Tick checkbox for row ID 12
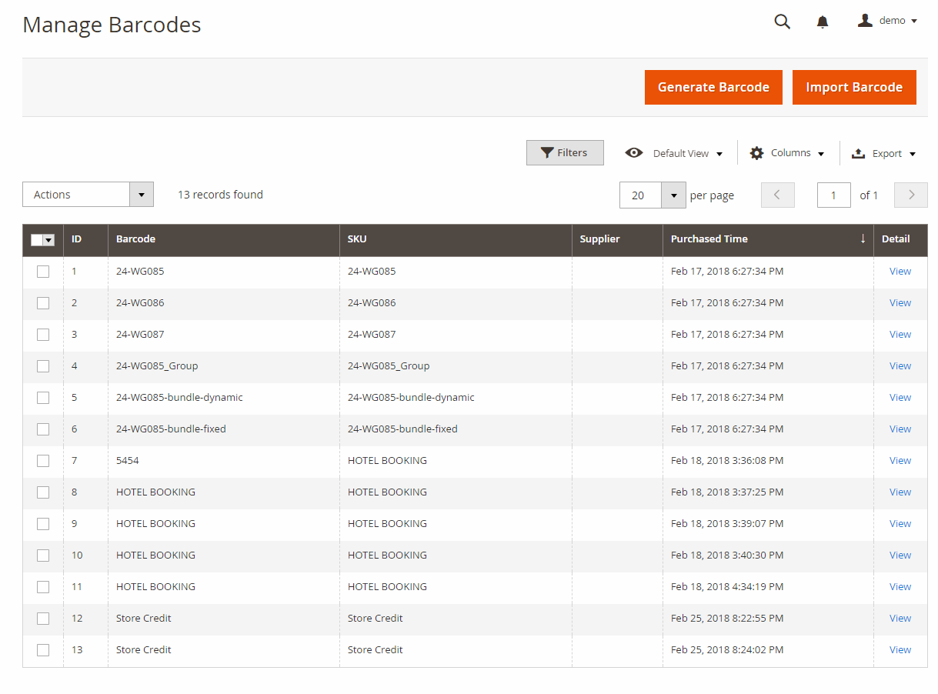Viewport: 938px width, 694px height. click(43, 618)
